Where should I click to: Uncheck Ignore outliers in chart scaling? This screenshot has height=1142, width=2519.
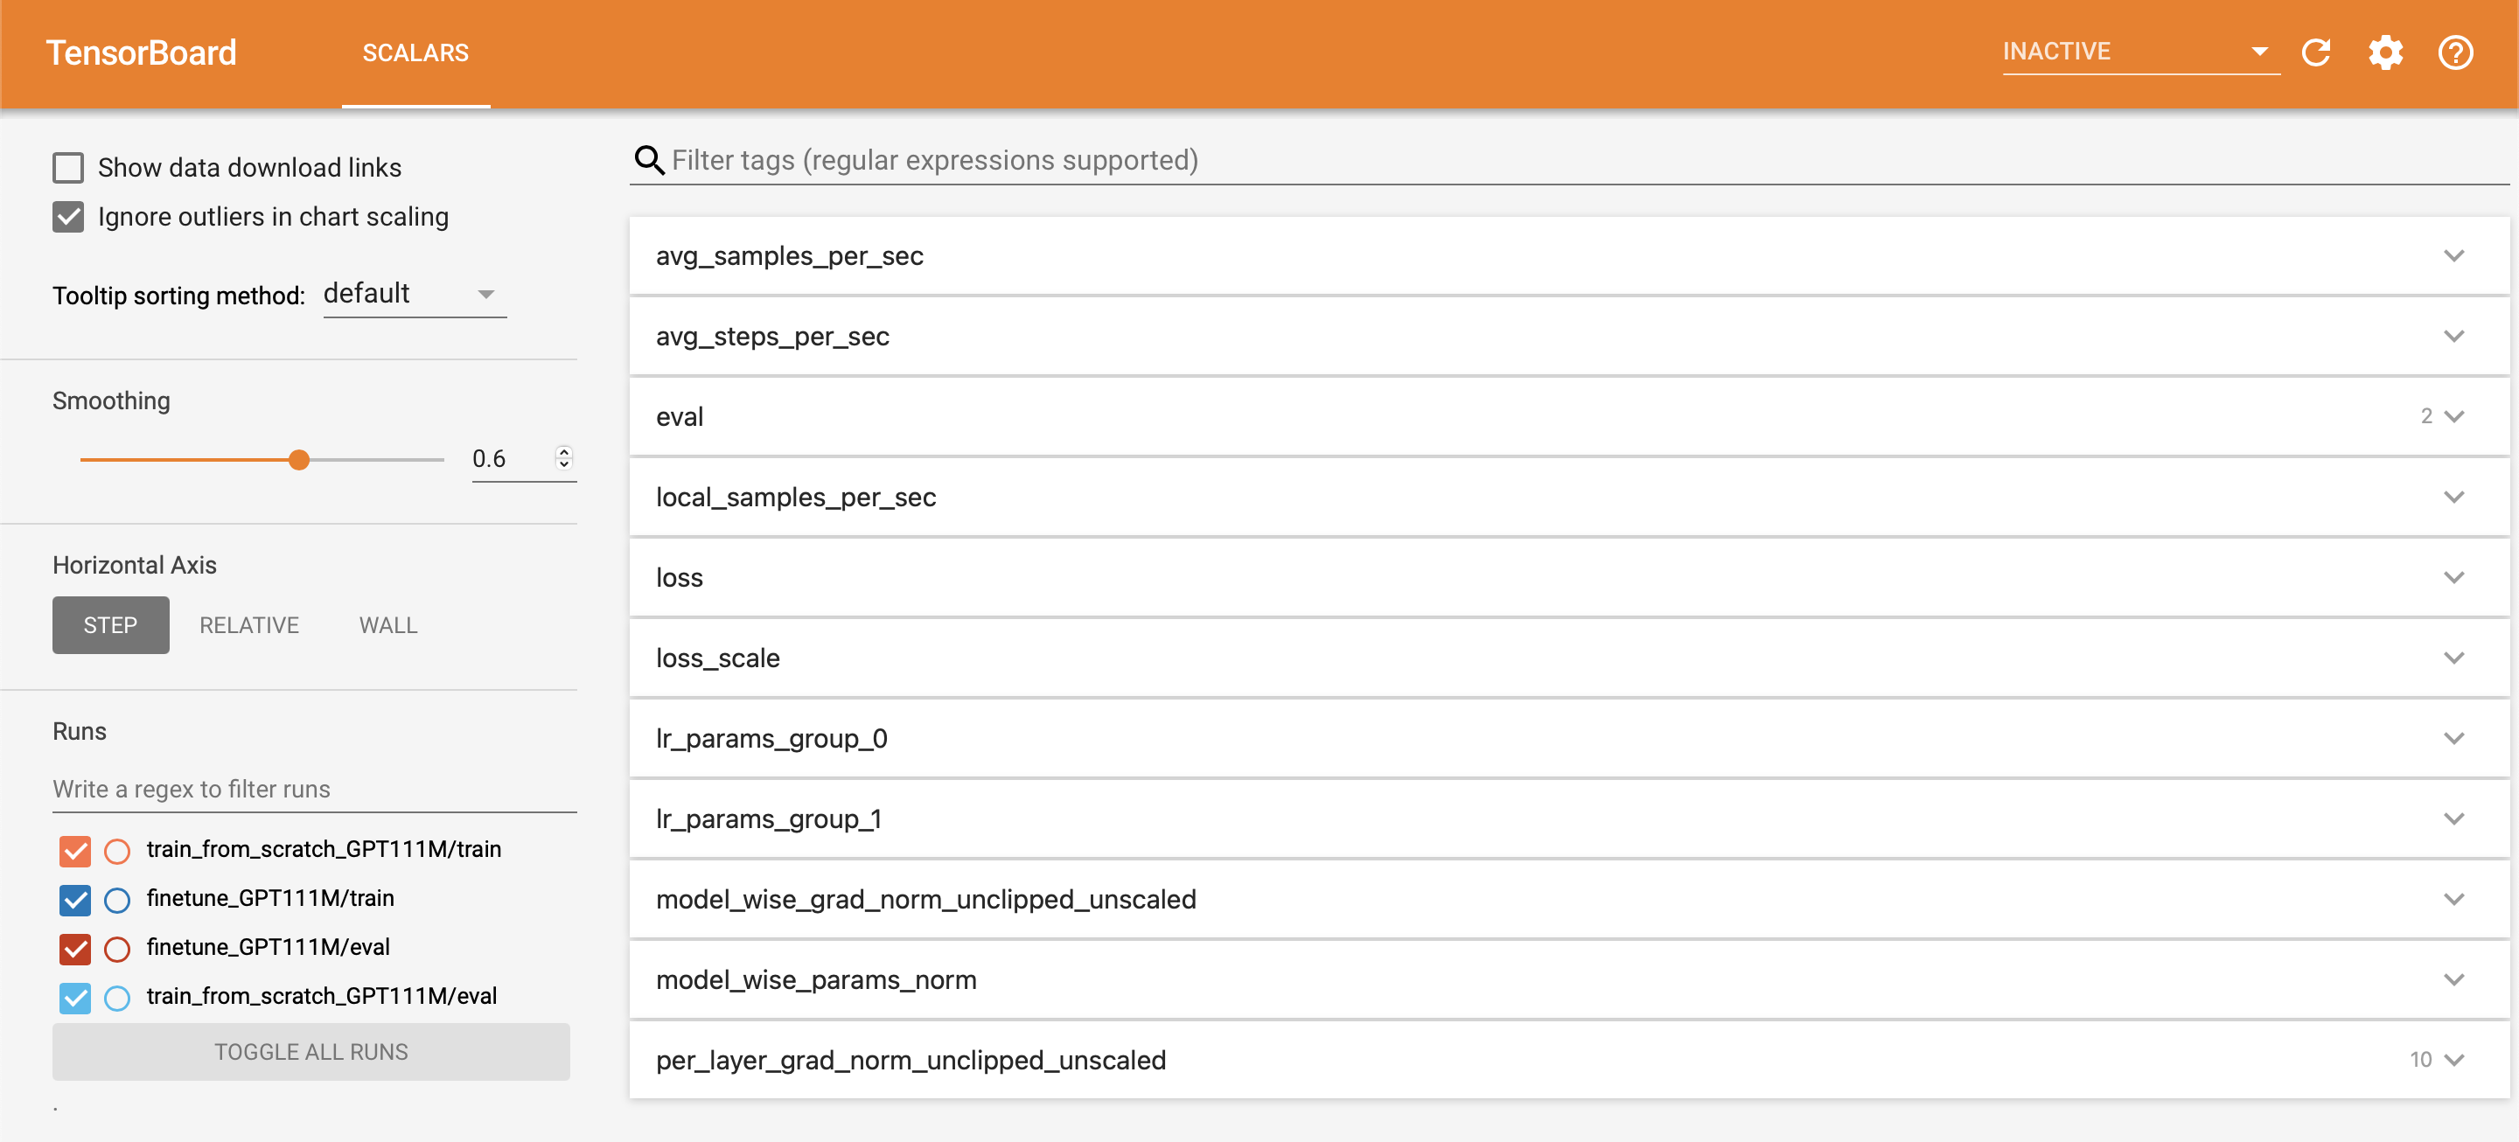tap(68, 217)
